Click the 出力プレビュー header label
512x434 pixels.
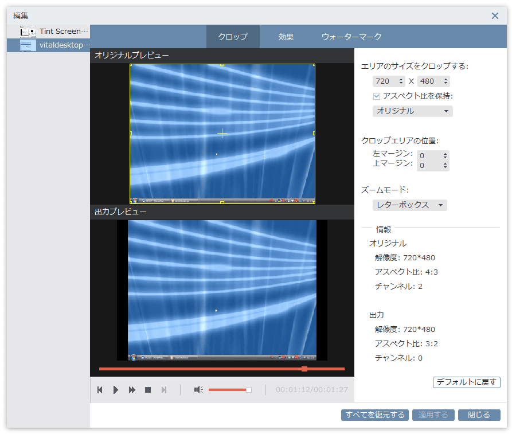point(120,212)
